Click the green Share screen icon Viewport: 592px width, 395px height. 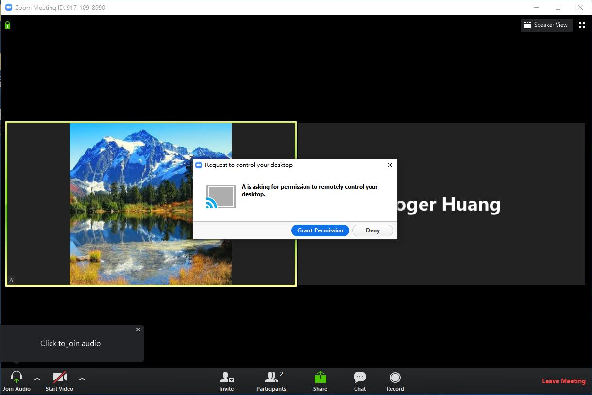coord(320,378)
